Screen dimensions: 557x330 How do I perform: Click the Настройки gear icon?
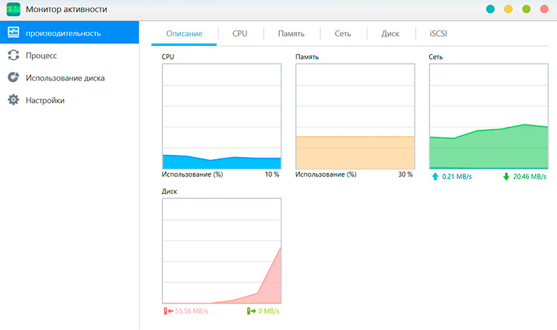13,100
